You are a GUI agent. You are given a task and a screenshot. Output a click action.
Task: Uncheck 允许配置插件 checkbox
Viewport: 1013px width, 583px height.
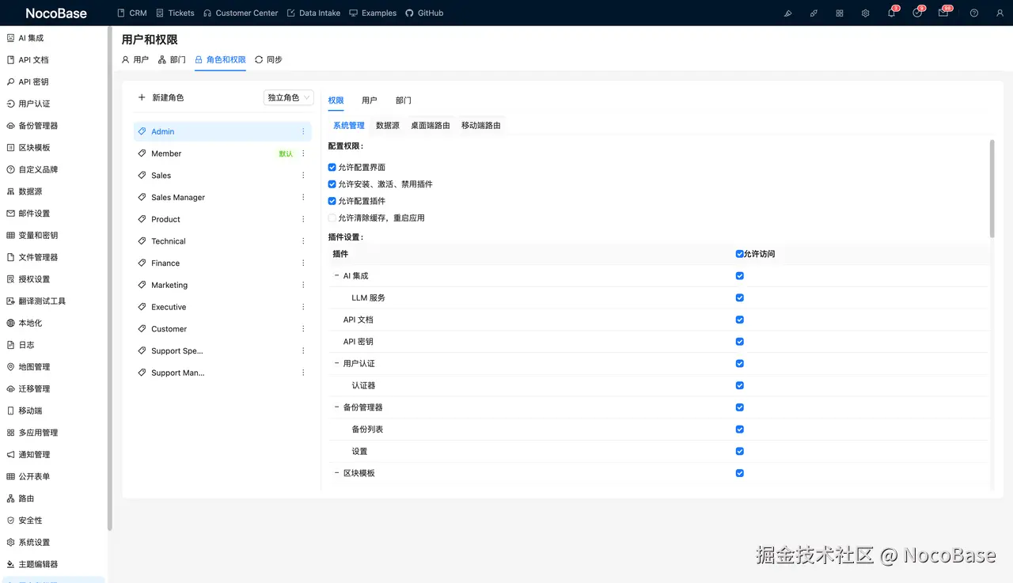coord(332,201)
